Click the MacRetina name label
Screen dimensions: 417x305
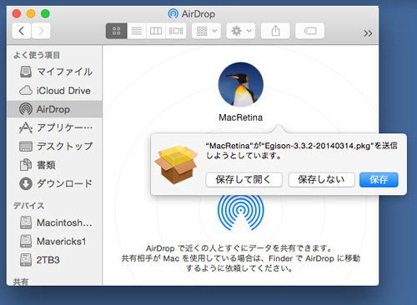coord(241,117)
